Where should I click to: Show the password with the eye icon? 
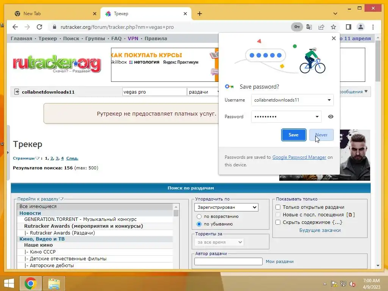coord(330,117)
